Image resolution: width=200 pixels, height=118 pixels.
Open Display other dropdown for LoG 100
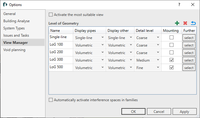(x=120, y=45)
